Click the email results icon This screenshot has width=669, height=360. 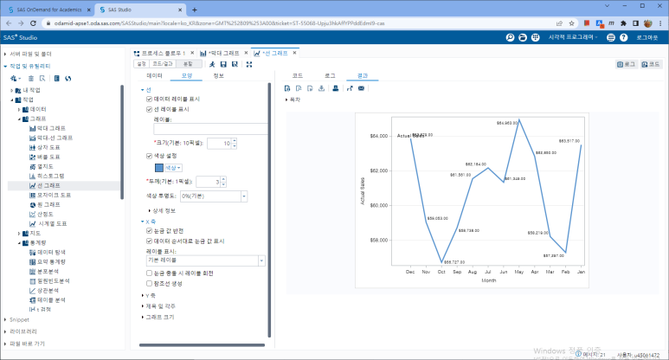pos(362,88)
